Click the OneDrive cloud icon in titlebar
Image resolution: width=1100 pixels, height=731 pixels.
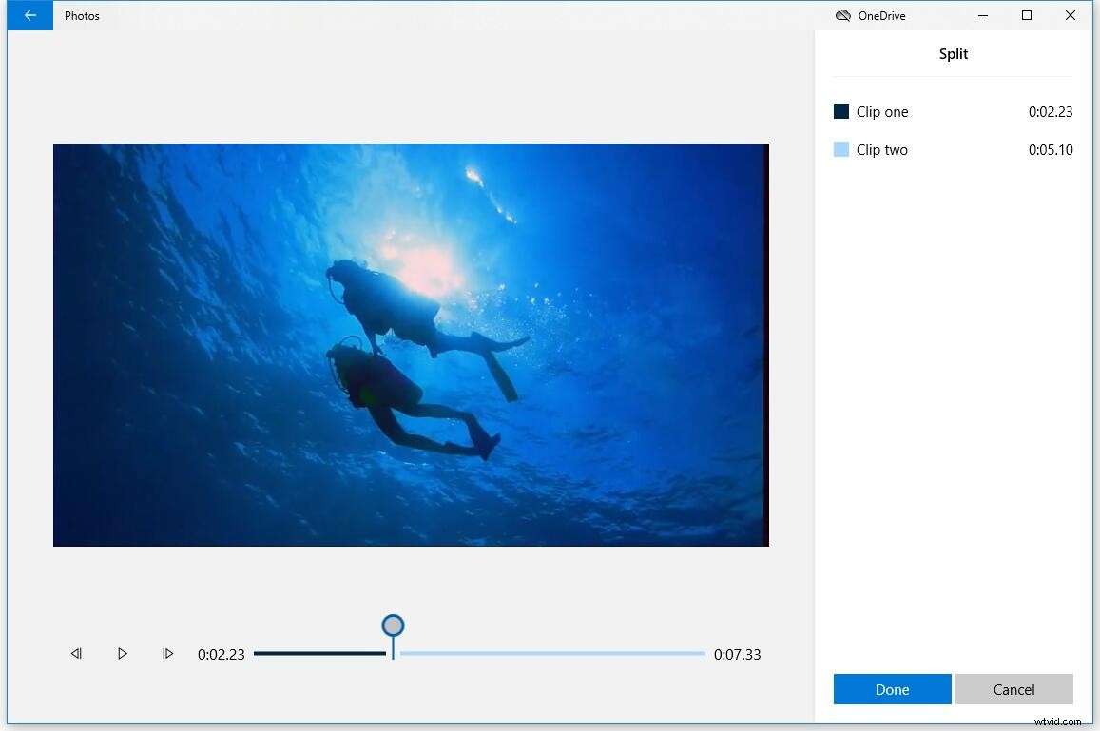(842, 15)
